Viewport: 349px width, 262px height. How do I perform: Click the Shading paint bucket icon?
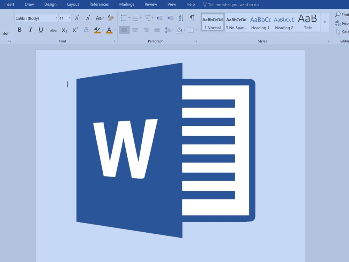pyautogui.click(x=179, y=30)
